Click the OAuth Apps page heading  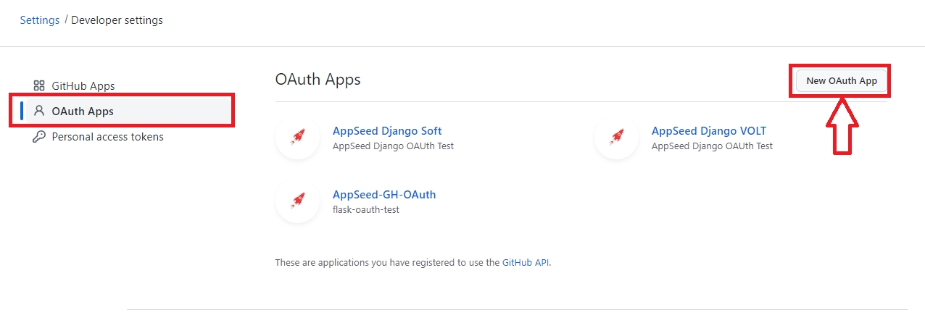click(x=318, y=80)
